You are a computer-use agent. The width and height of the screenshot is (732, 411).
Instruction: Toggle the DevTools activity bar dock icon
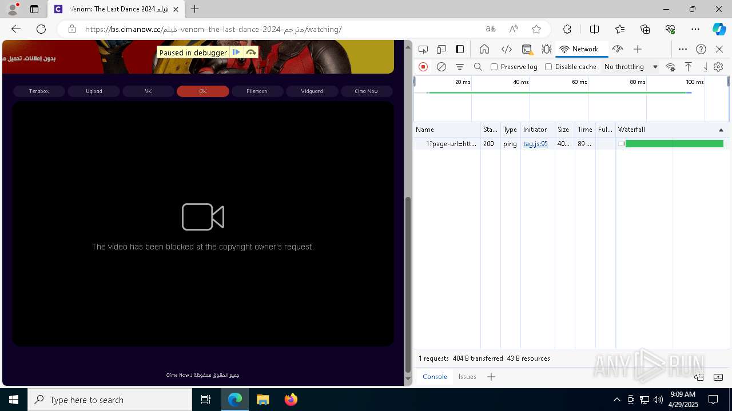[460, 49]
